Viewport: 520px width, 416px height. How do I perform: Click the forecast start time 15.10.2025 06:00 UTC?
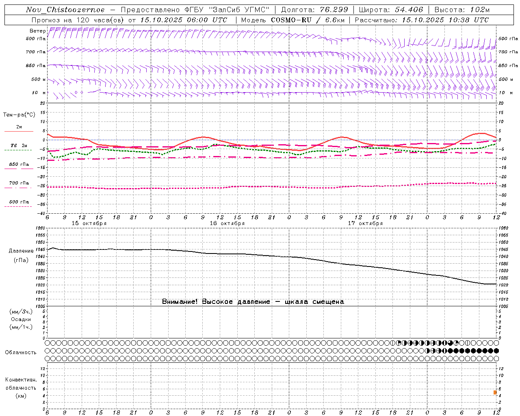184,20
